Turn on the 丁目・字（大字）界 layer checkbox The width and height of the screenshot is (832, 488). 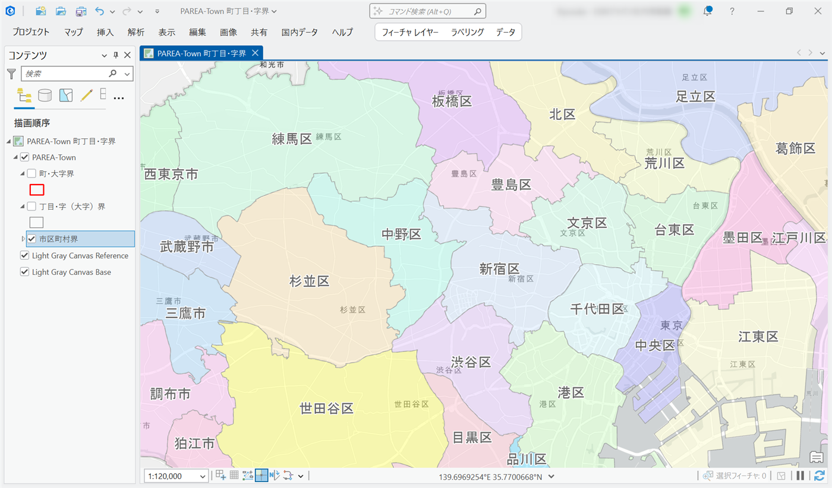click(32, 207)
